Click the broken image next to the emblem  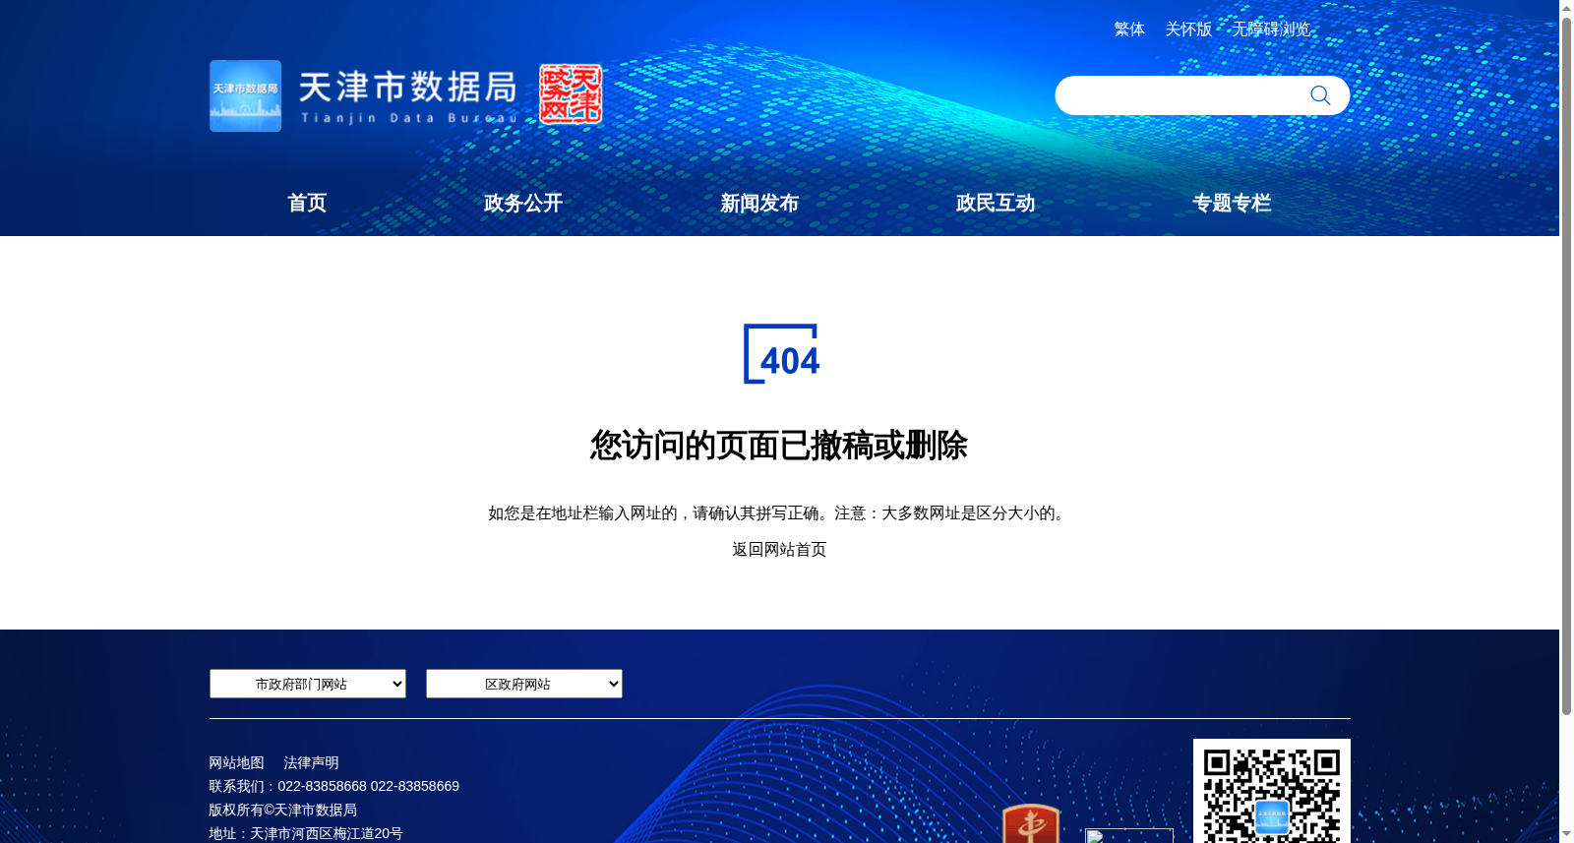(x=1129, y=836)
